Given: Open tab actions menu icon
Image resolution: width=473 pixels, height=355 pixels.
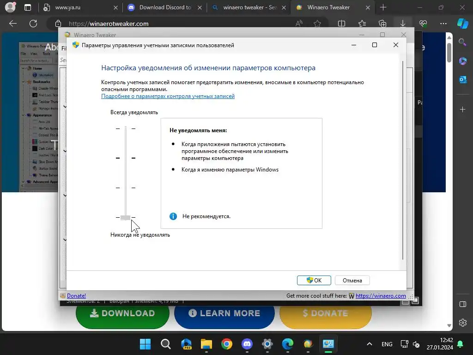Looking at the screenshot, I should [28, 7].
